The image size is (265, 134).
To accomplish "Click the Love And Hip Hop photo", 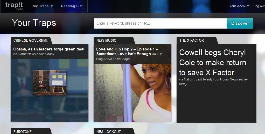I will tap(132, 93).
